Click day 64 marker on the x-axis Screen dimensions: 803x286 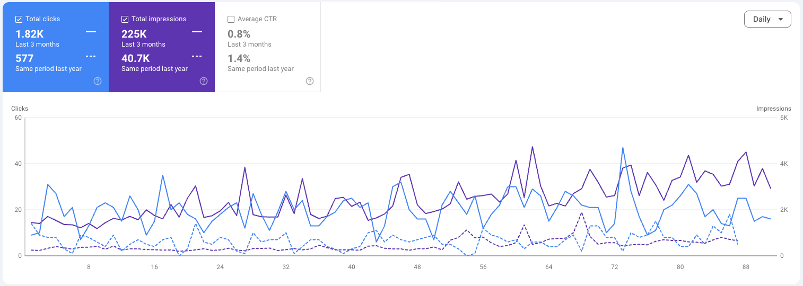[549, 267]
